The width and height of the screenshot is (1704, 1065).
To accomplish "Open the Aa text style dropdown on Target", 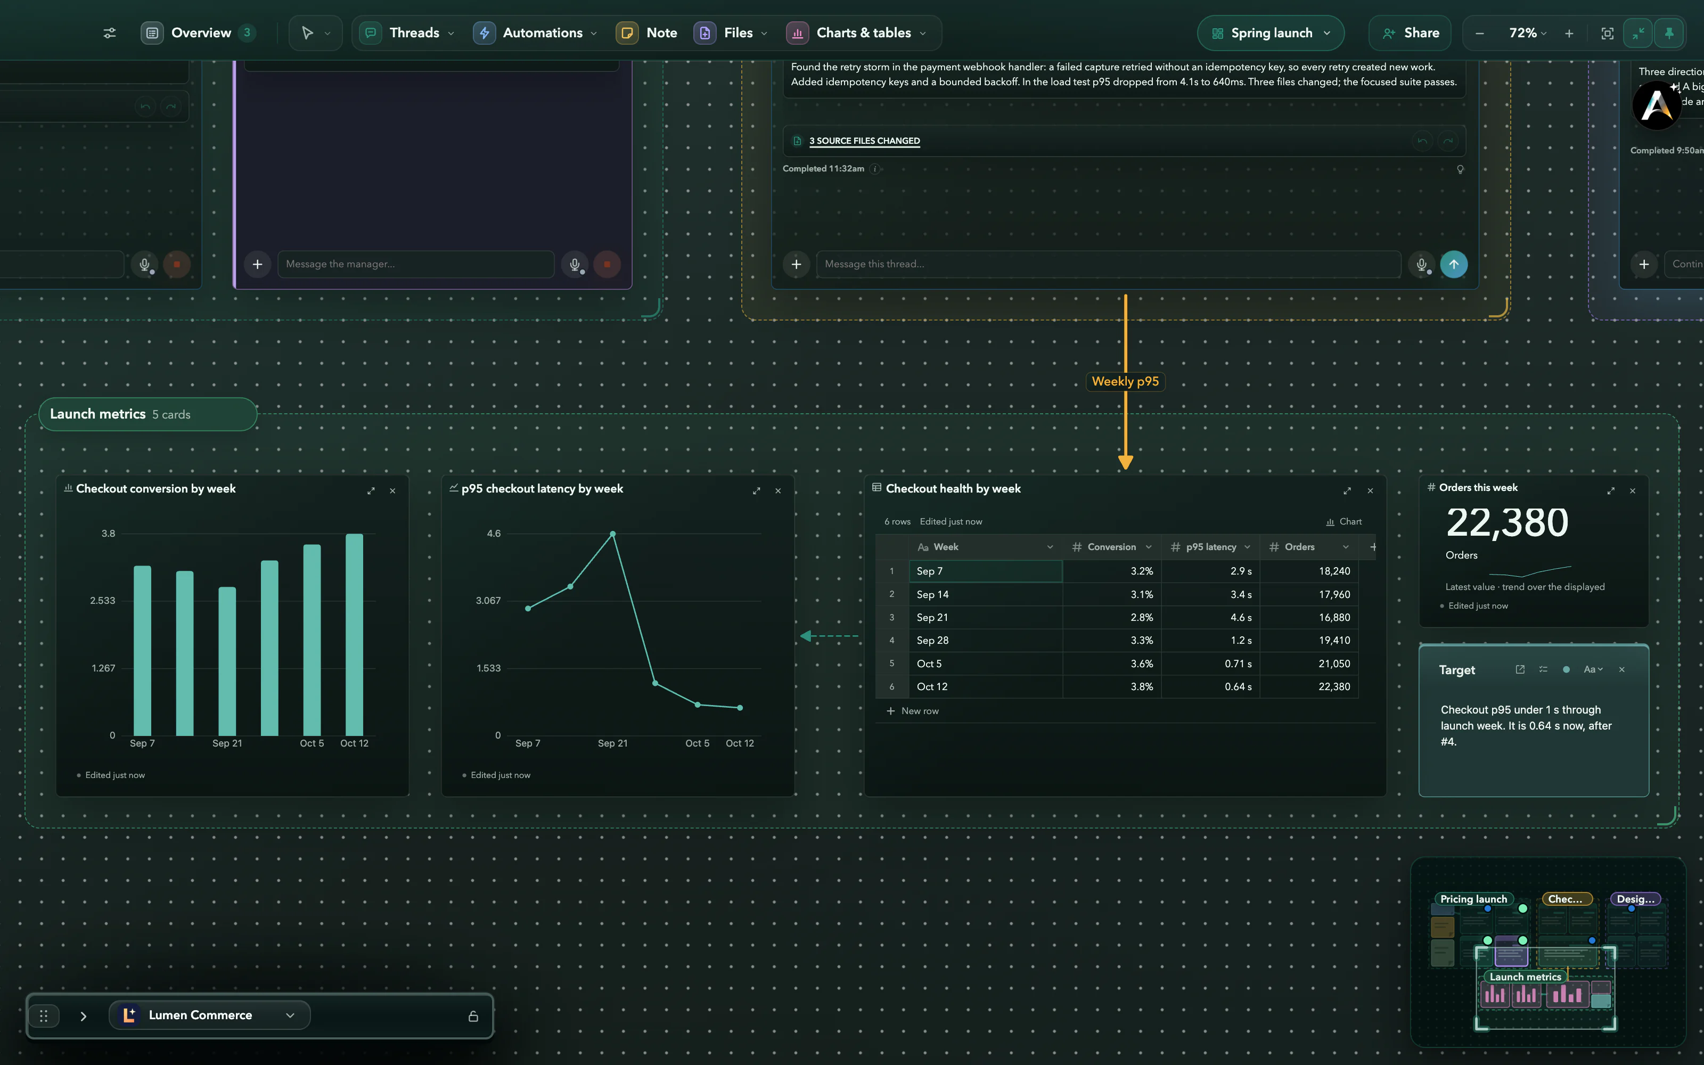I will click(x=1593, y=670).
